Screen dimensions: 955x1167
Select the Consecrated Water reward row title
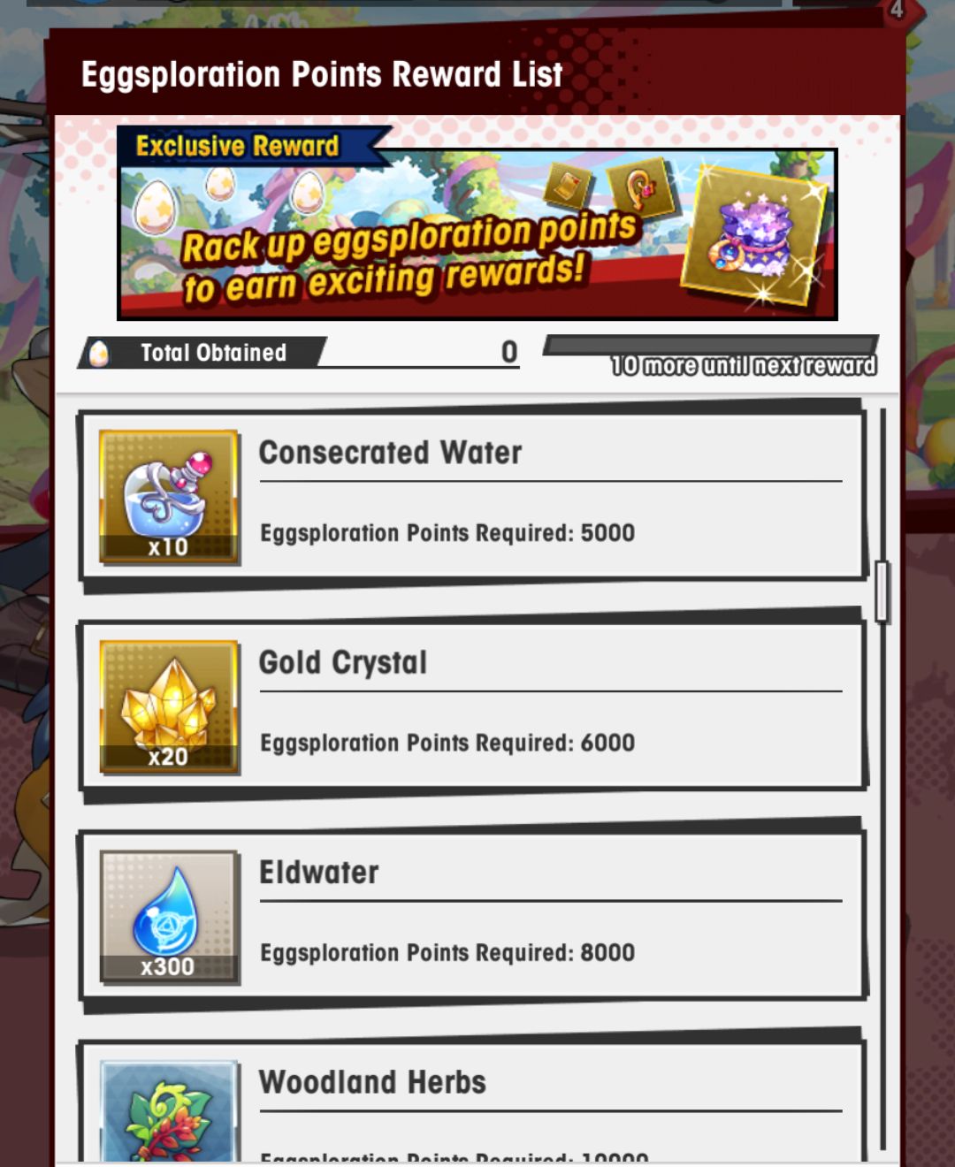pyautogui.click(x=390, y=453)
